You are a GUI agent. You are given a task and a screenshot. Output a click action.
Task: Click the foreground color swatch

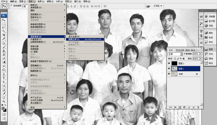[3, 108]
